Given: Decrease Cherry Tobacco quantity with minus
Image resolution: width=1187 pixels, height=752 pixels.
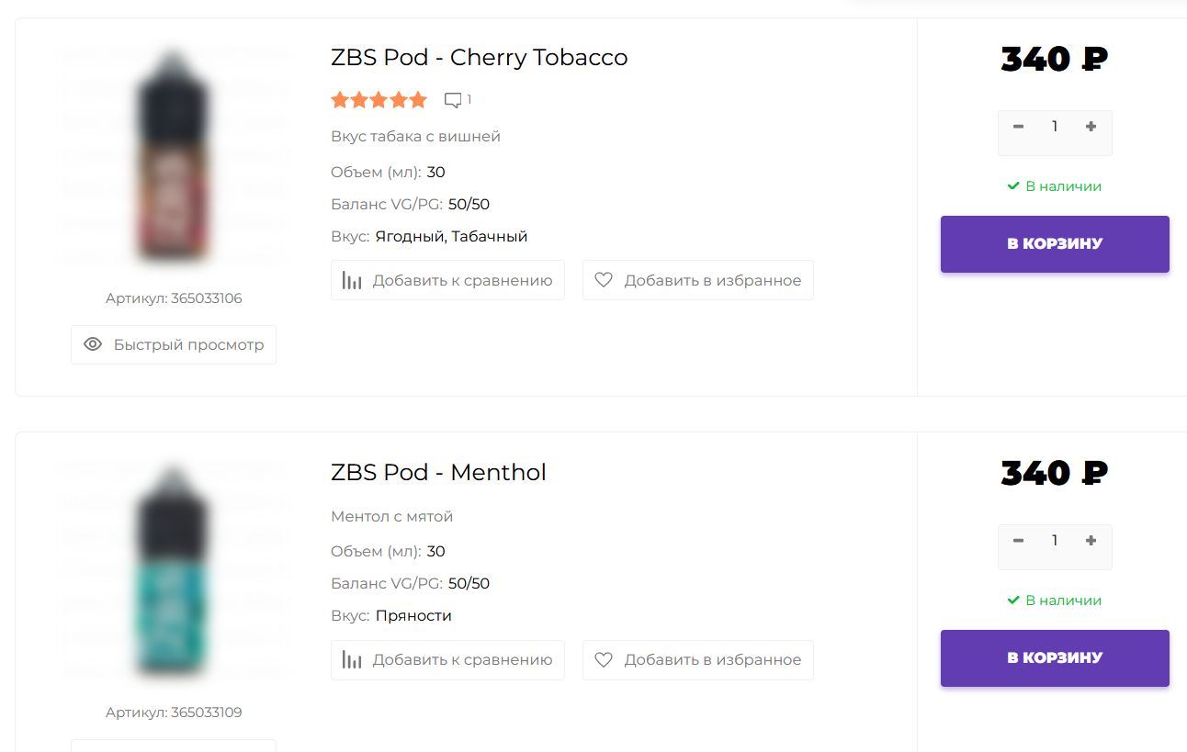Looking at the screenshot, I should point(1018,127).
